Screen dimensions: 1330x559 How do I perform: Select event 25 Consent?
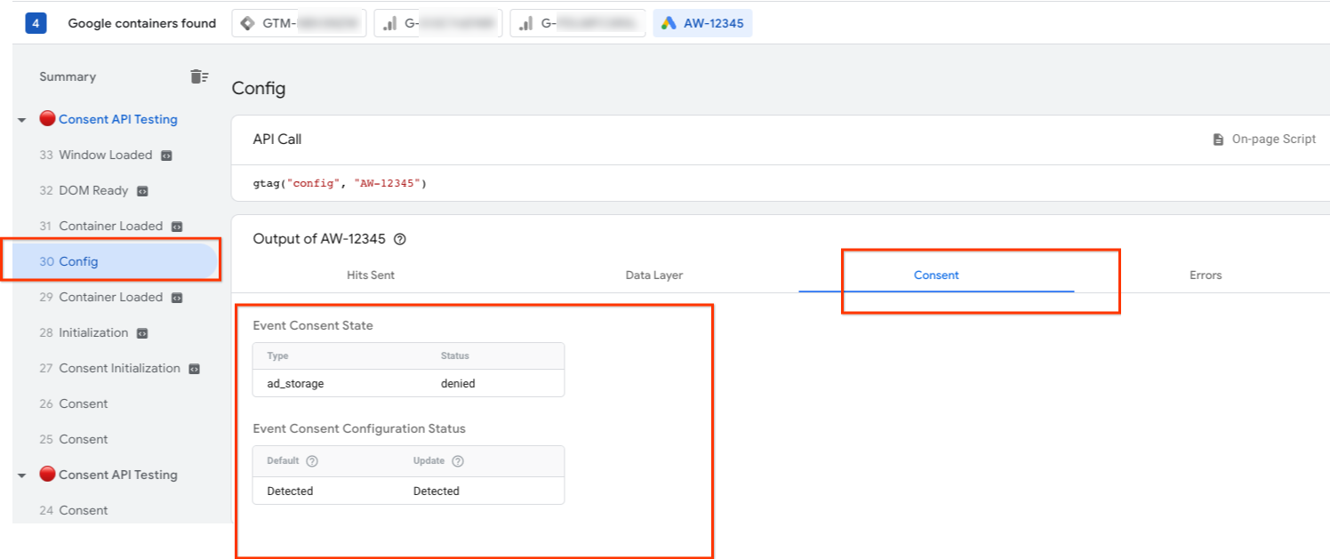[x=73, y=439]
